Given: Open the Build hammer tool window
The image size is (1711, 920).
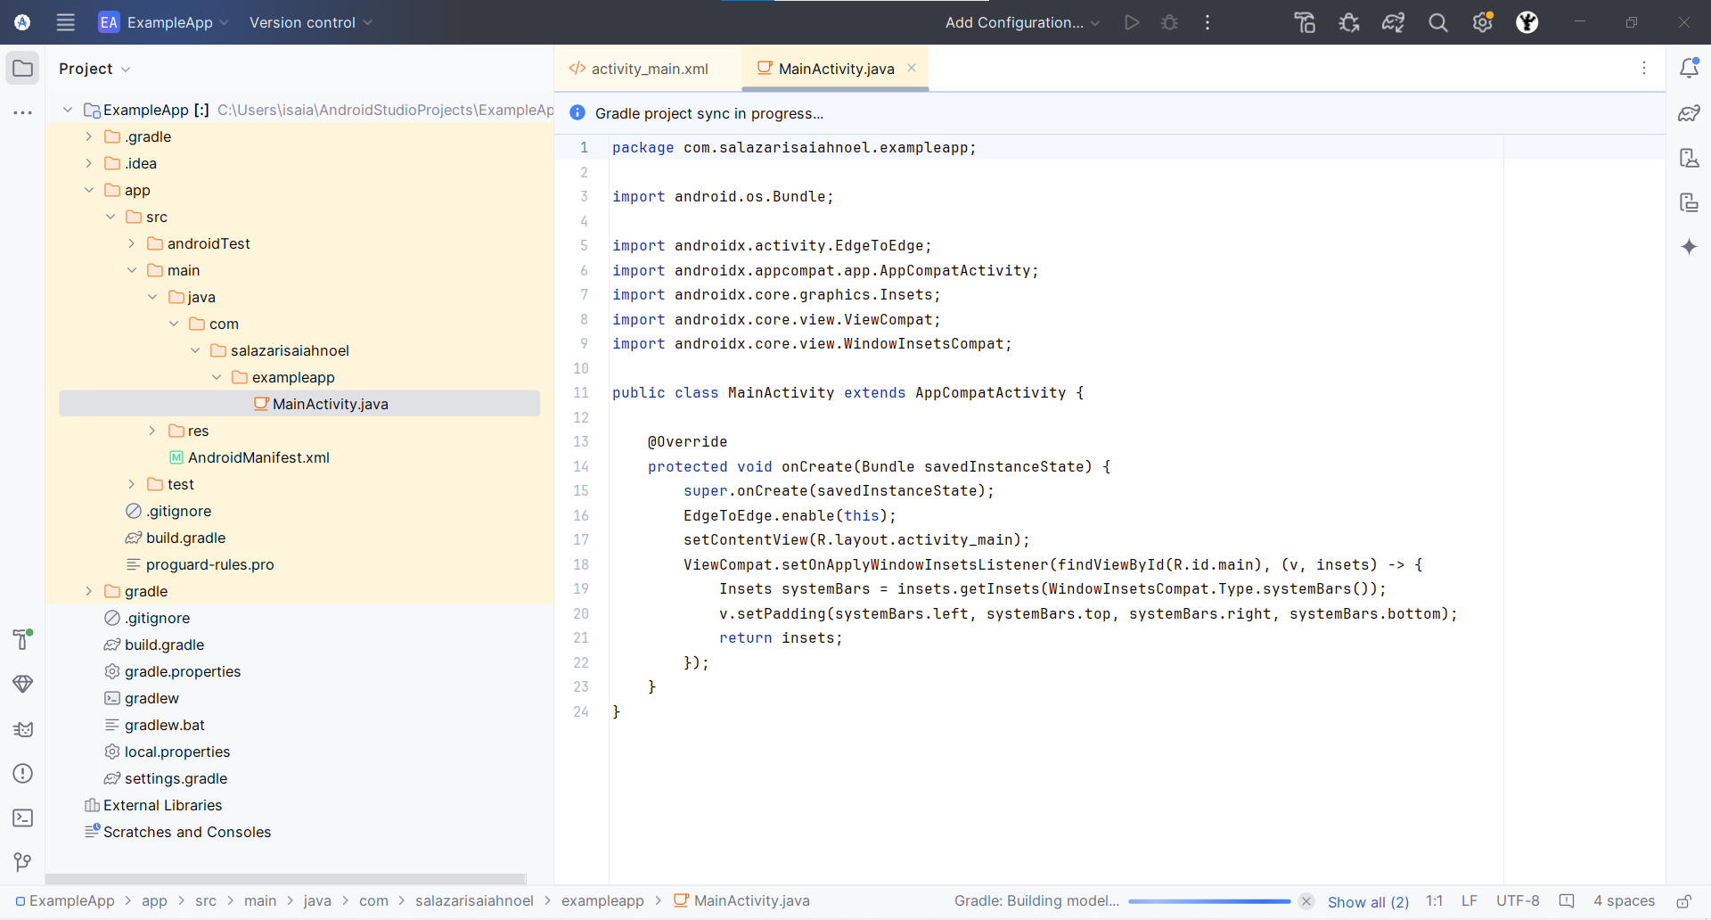Looking at the screenshot, I should pyautogui.click(x=23, y=639).
